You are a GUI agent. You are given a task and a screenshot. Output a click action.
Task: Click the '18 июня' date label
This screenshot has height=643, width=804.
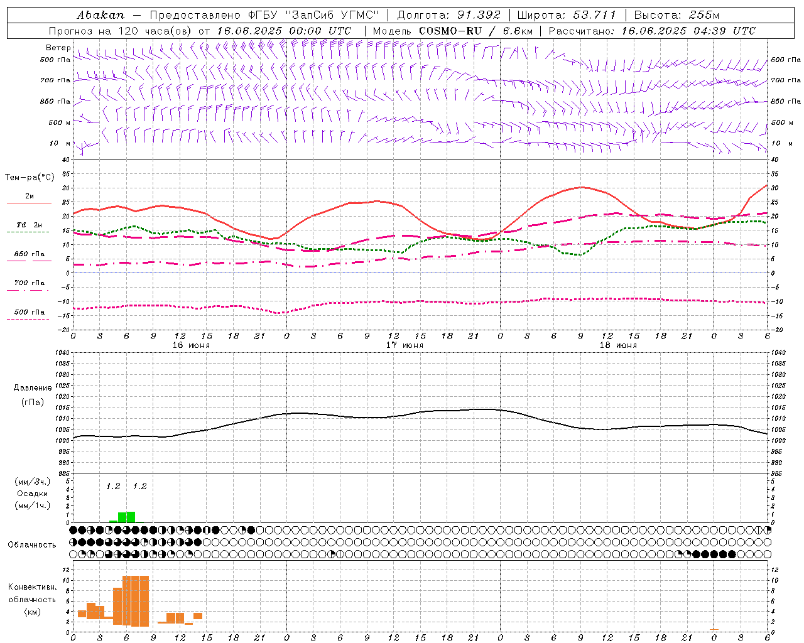coord(618,345)
